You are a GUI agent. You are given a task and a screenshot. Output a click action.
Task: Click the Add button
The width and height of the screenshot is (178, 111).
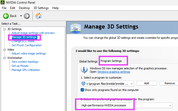(147, 83)
